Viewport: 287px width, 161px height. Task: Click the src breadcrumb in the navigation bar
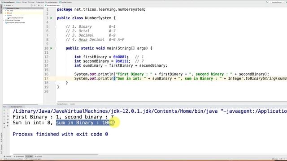[x=18, y=2]
